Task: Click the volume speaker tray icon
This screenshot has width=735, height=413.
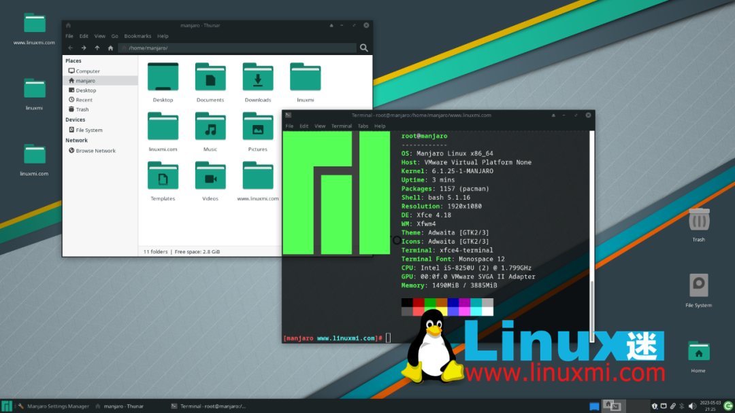Action: pyautogui.click(x=692, y=406)
